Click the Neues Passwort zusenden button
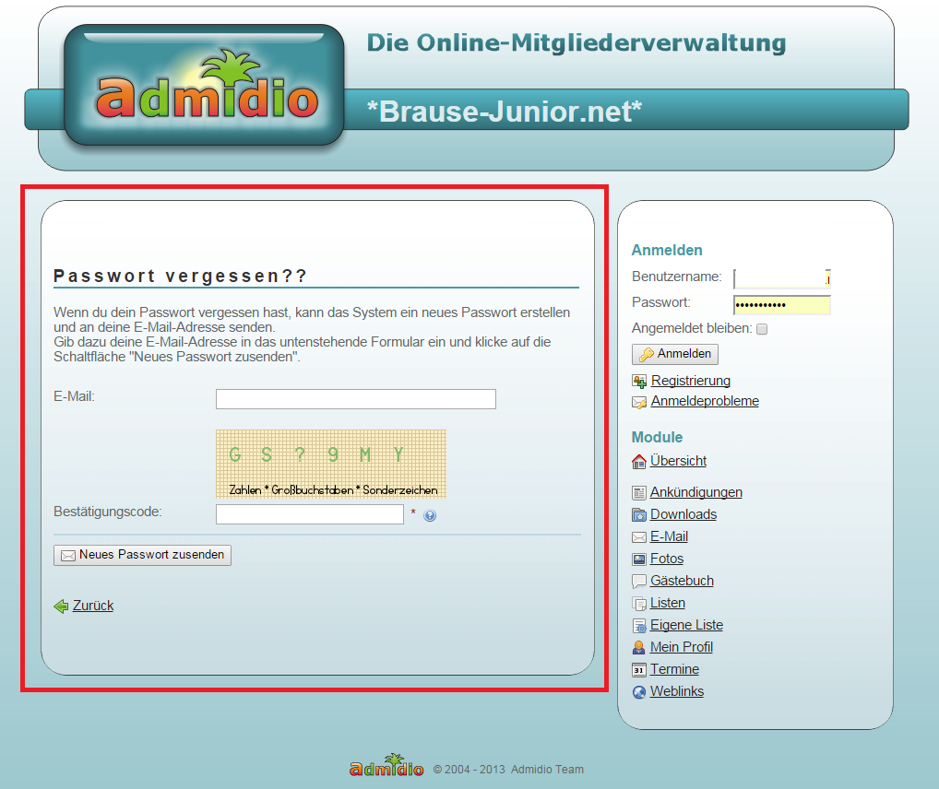Screen dimensions: 939x789 coord(142,554)
